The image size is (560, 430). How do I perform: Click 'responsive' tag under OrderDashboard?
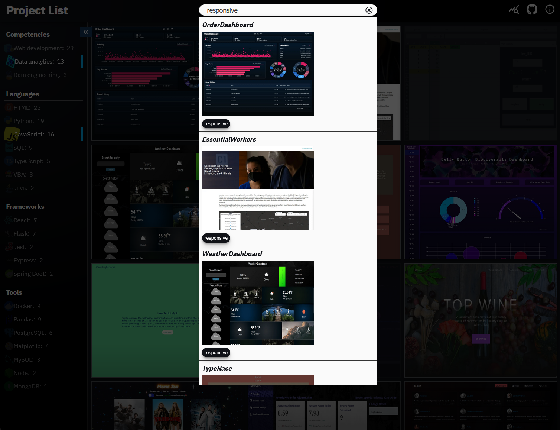pos(216,124)
